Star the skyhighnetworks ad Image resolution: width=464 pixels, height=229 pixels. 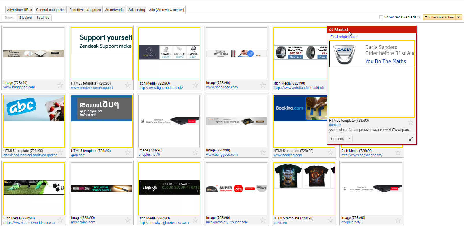pyautogui.click(x=195, y=220)
